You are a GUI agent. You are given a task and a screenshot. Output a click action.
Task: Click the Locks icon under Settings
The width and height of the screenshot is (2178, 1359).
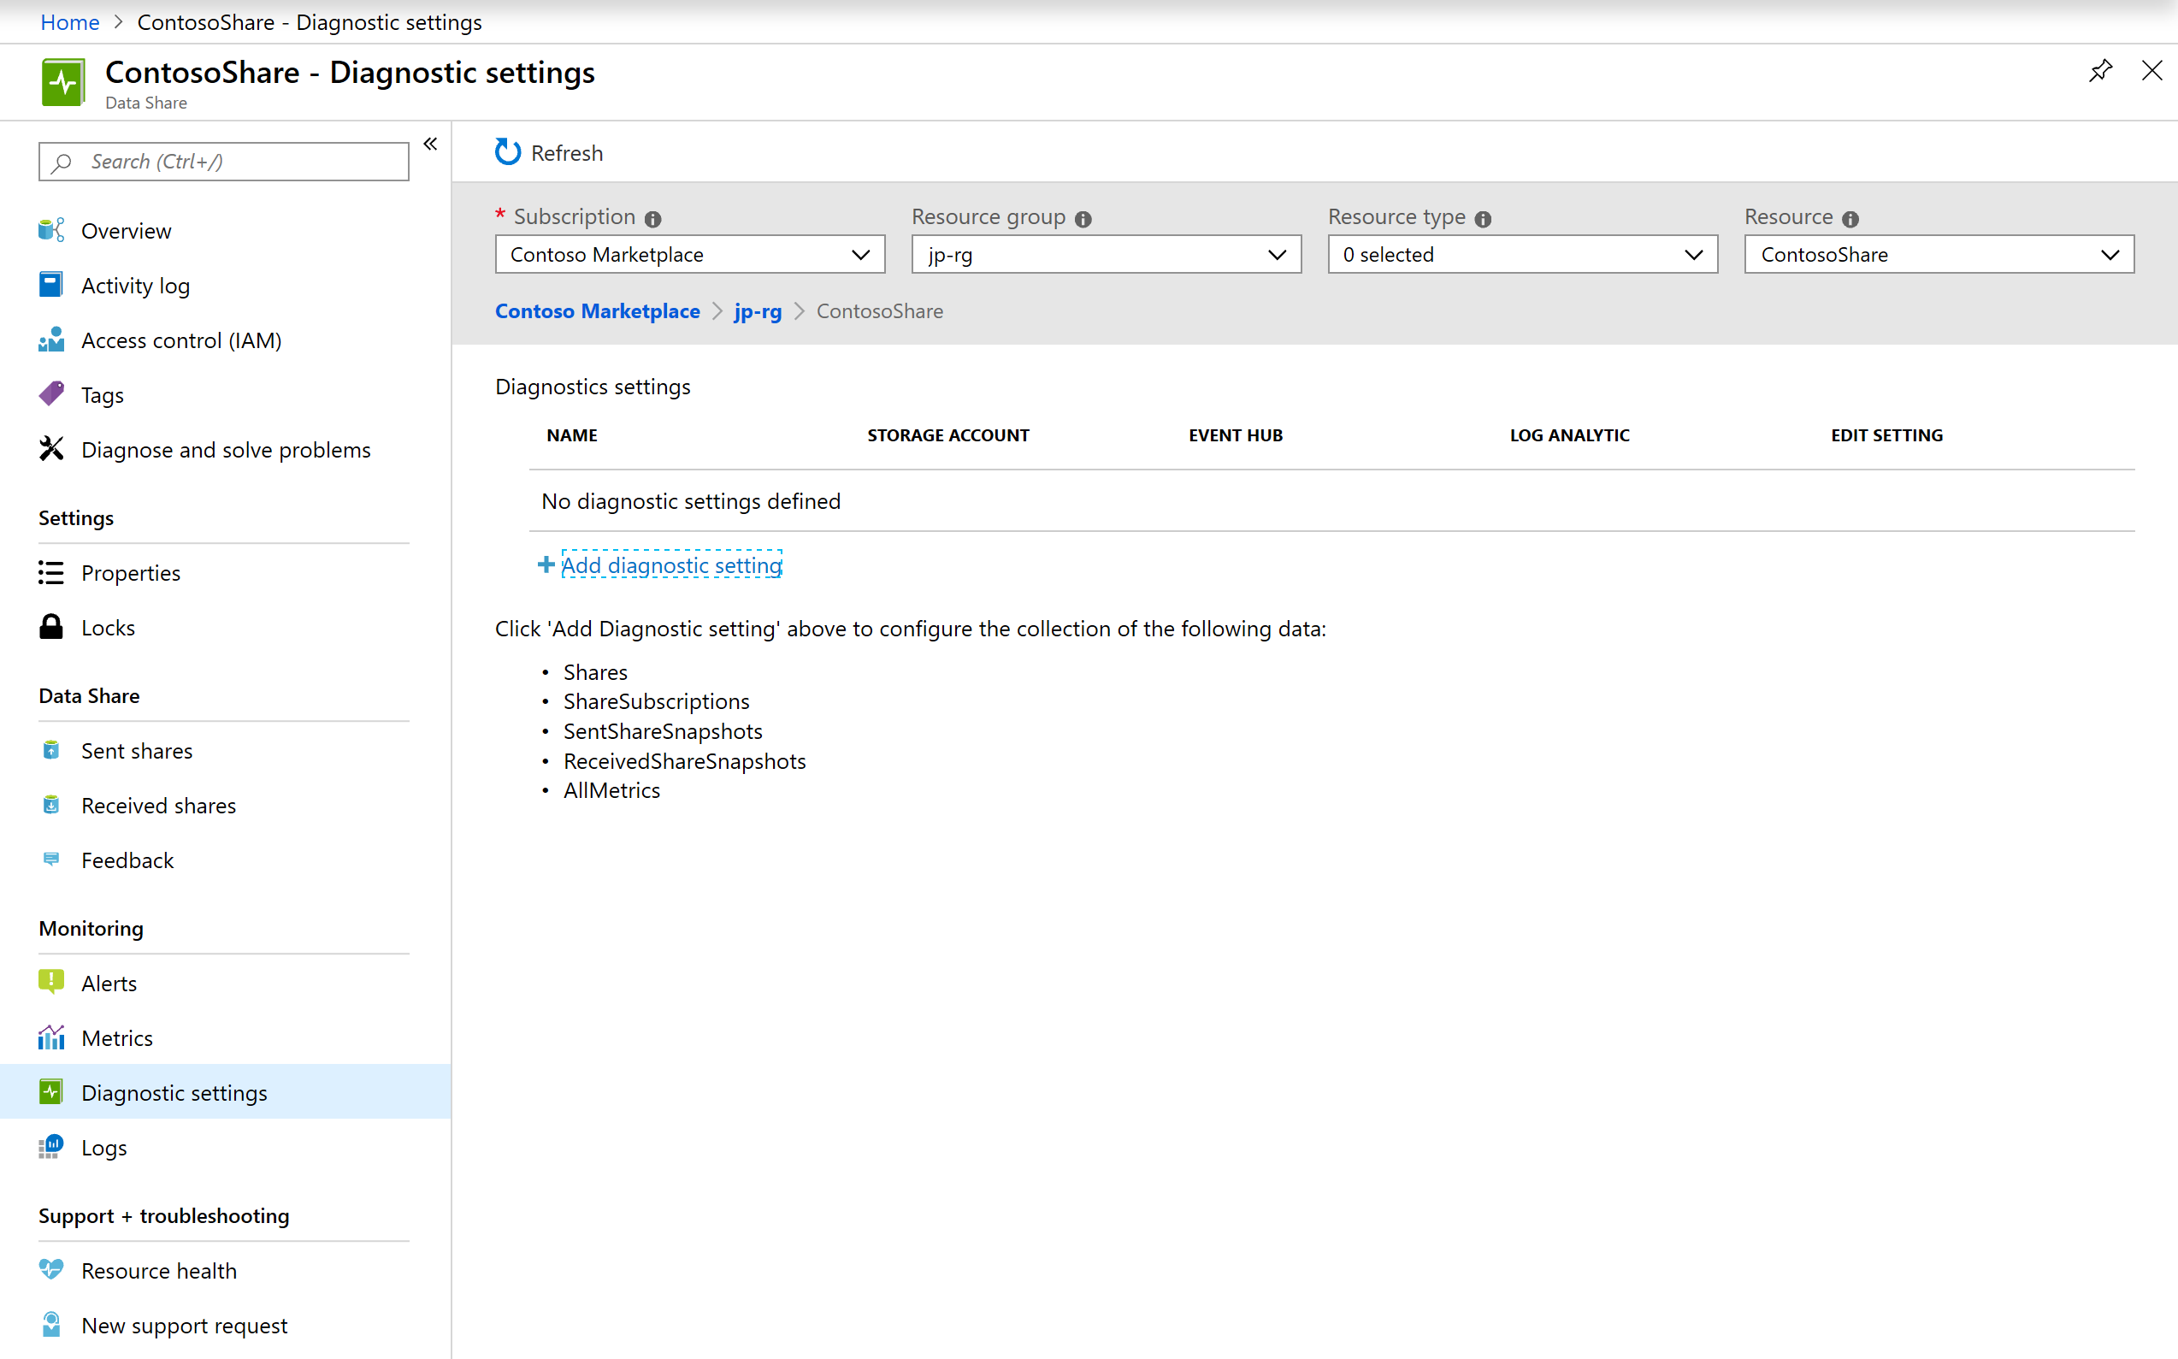pos(50,626)
